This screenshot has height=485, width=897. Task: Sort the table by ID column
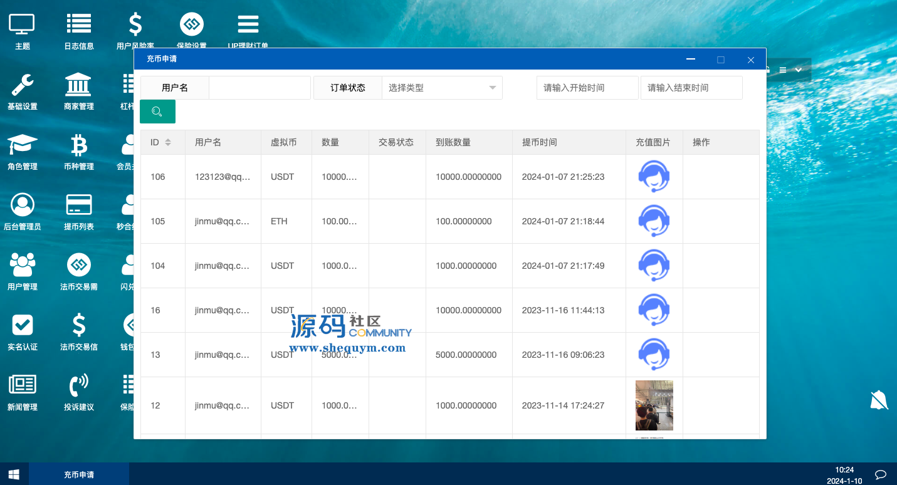(167, 142)
